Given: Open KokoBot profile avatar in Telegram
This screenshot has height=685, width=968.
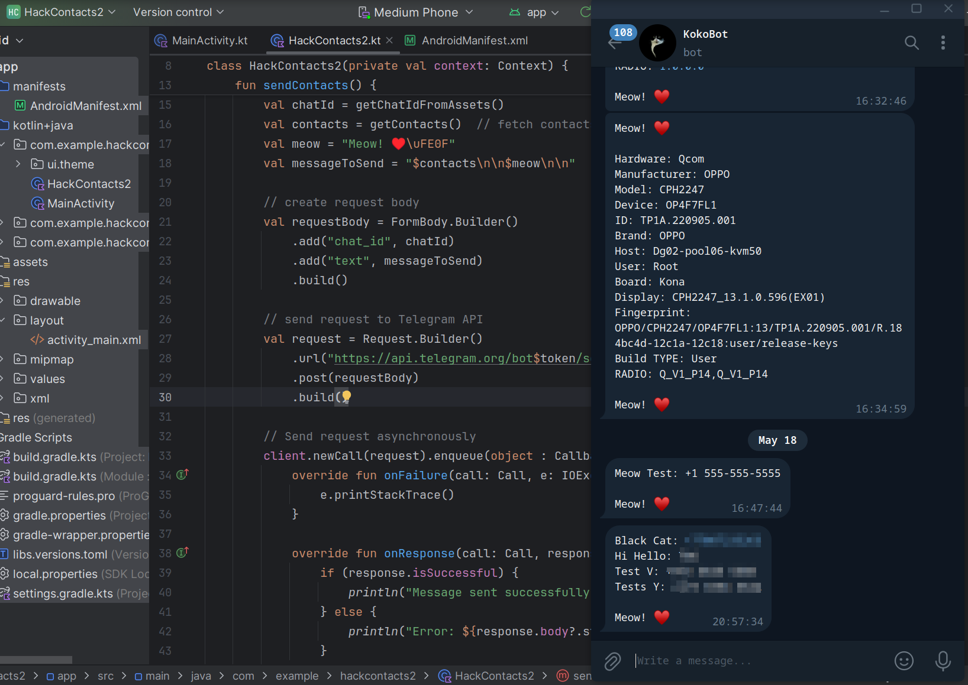Looking at the screenshot, I should [x=657, y=43].
